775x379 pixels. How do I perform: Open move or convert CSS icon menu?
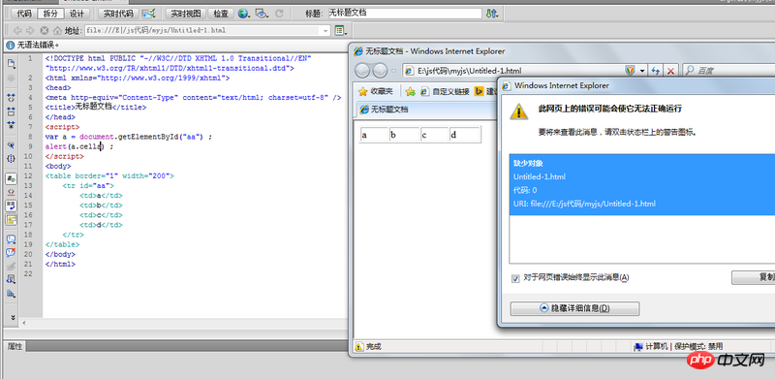pyautogui.click(x=11, y=279)
